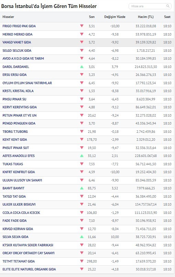Open FRIGO FRIGO PAK GIDA stock link
The height and width of the screenshot is (277, 175).
tap(19, 26)
